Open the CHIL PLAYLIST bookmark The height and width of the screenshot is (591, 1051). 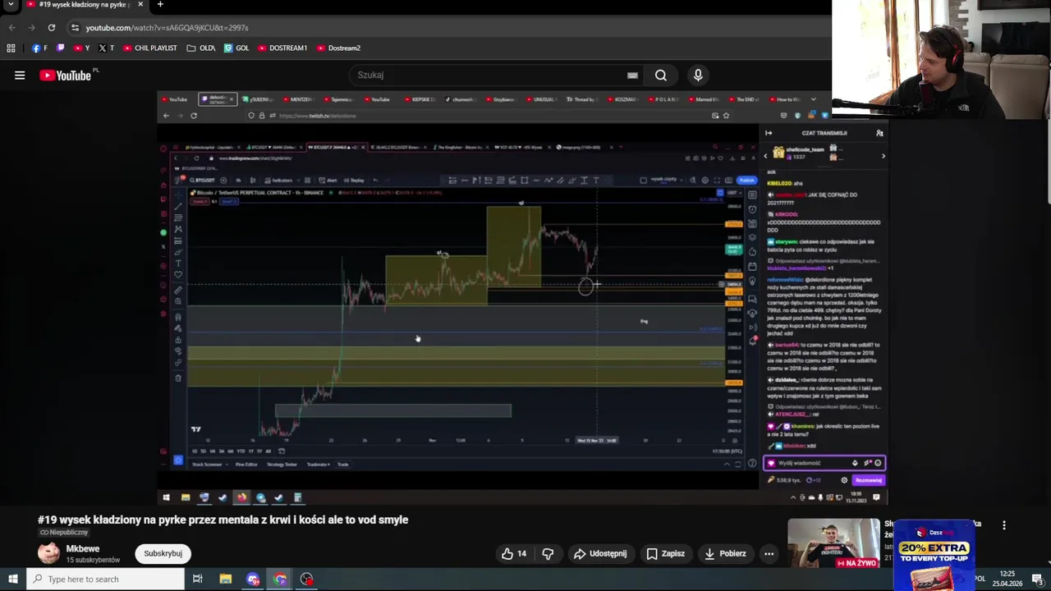click(x=149, y=48)
